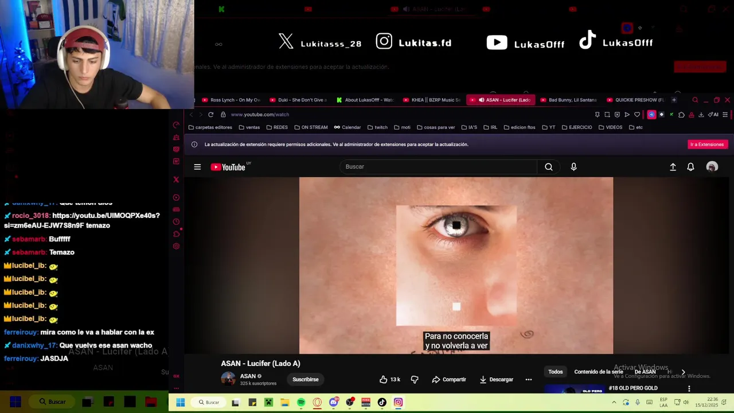
Task: Open File Explorer from the Windows taskbar
Action: (284, 403)
